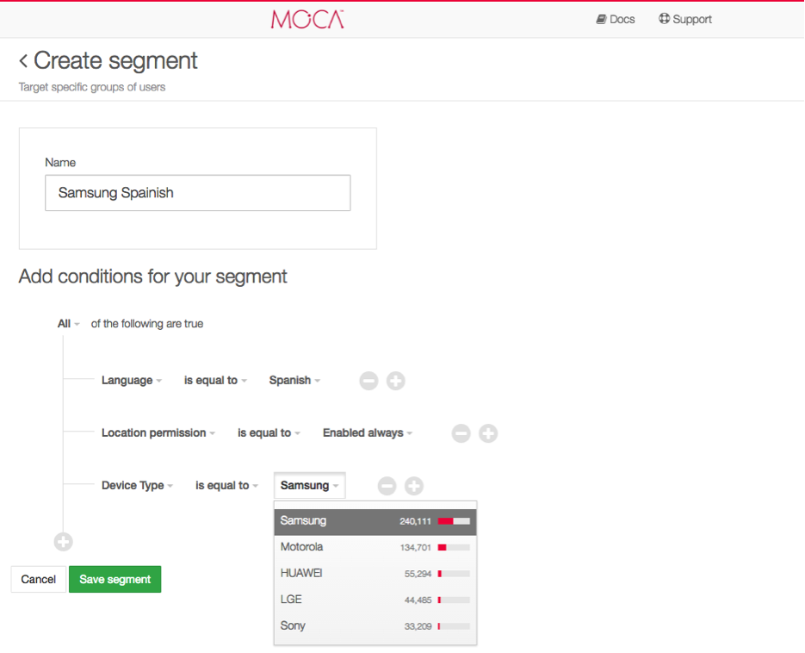
Task: Click the MOCA logo
Action: pos(307,19)
